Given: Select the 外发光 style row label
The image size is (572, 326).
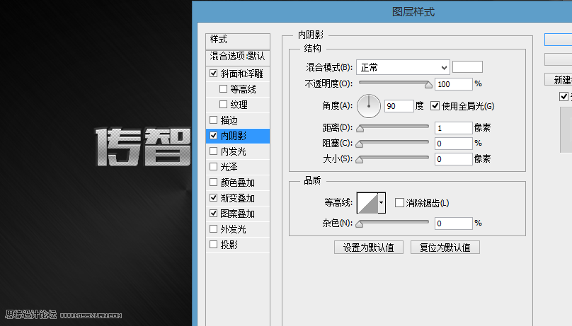Looking at the screenshot, I should pos(233,229).
